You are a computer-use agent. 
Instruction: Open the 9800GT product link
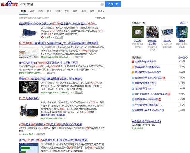pos(167,40)
